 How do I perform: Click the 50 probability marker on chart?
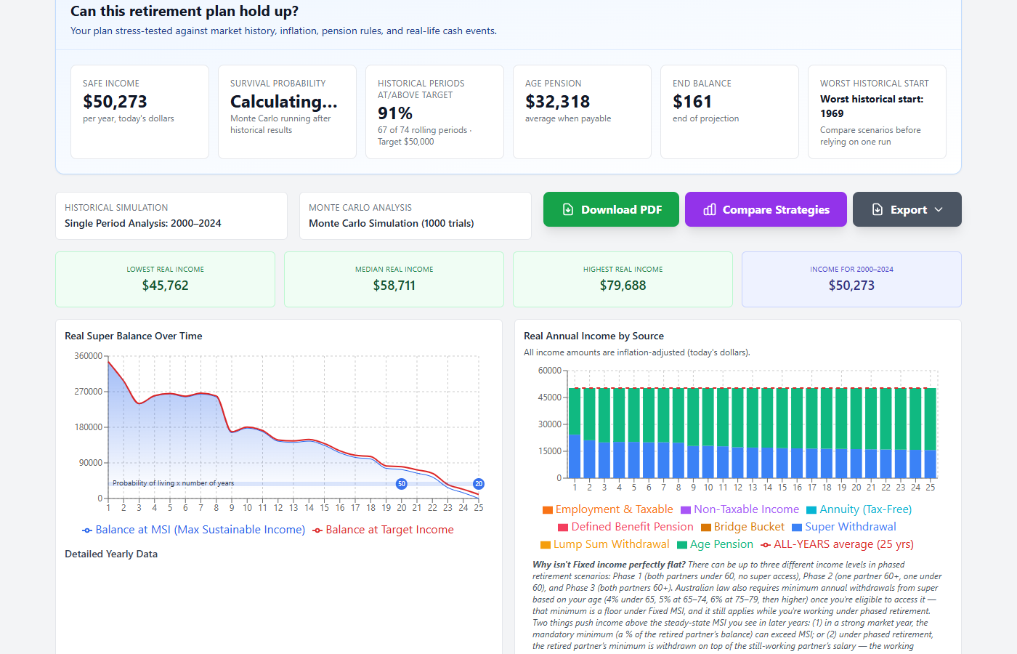[x=402, y=484]
